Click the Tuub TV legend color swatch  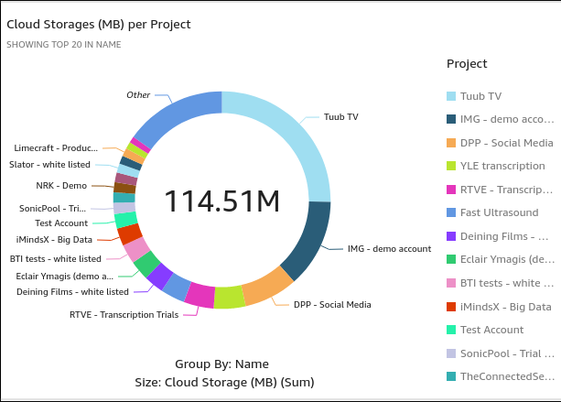click(451, 96)
